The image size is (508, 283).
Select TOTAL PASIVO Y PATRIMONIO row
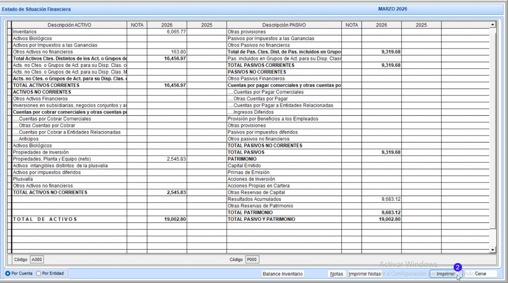click(284, 219)
